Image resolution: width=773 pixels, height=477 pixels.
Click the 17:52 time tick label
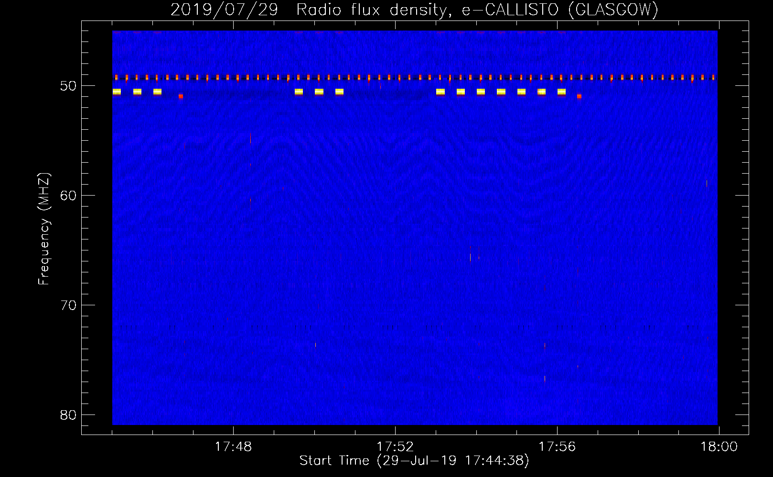coord(395,447)
